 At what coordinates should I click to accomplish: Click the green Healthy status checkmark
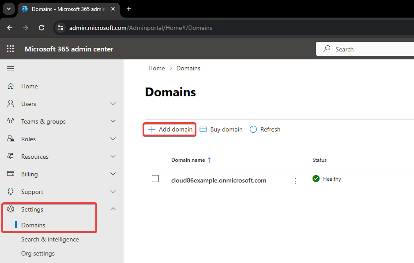point(316,179)
